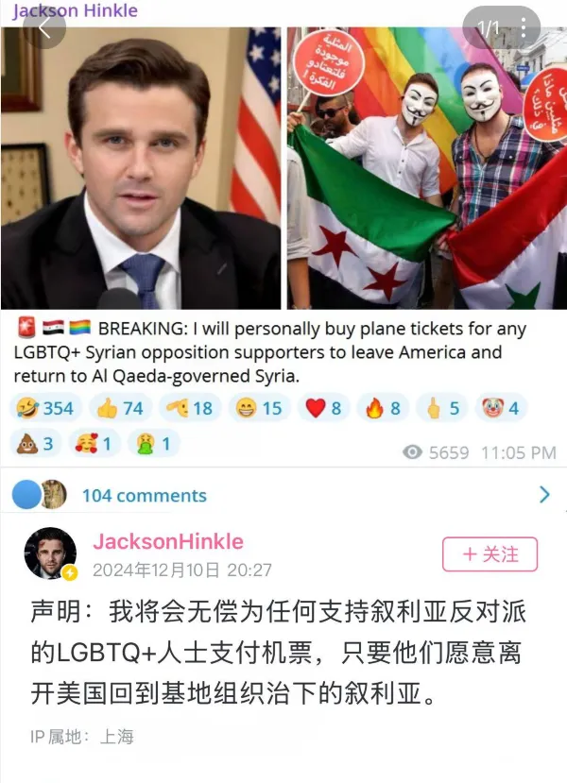Tap the back arrow icon
Image resolution: width=567 pixels, height=783 pixels.
point(44,28)
